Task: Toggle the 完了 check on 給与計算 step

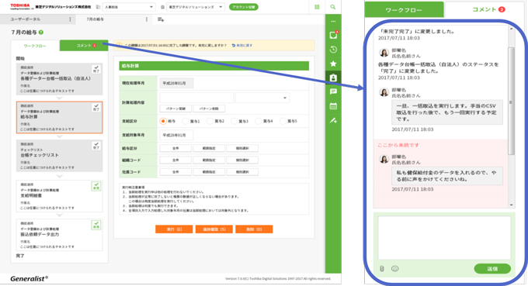Action: [96, 108]
